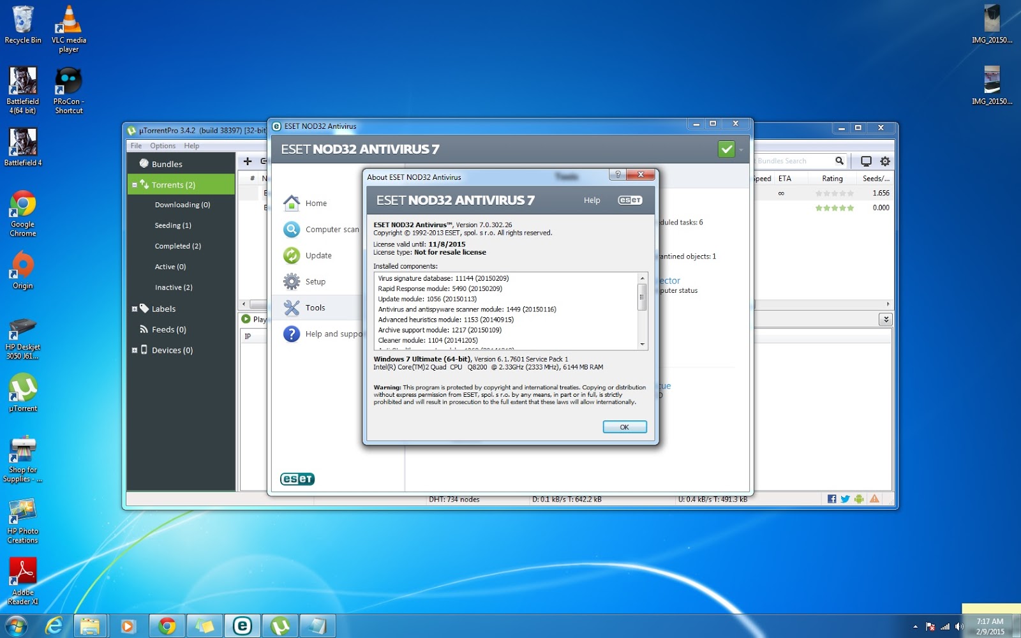Open the µTorrent File menu

click(x=136, y=145)
